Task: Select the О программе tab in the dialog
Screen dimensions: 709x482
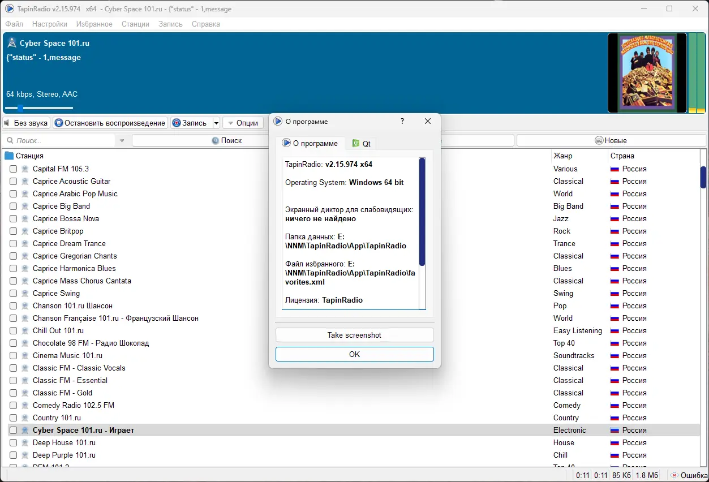Action: click(x=310, y=143)
